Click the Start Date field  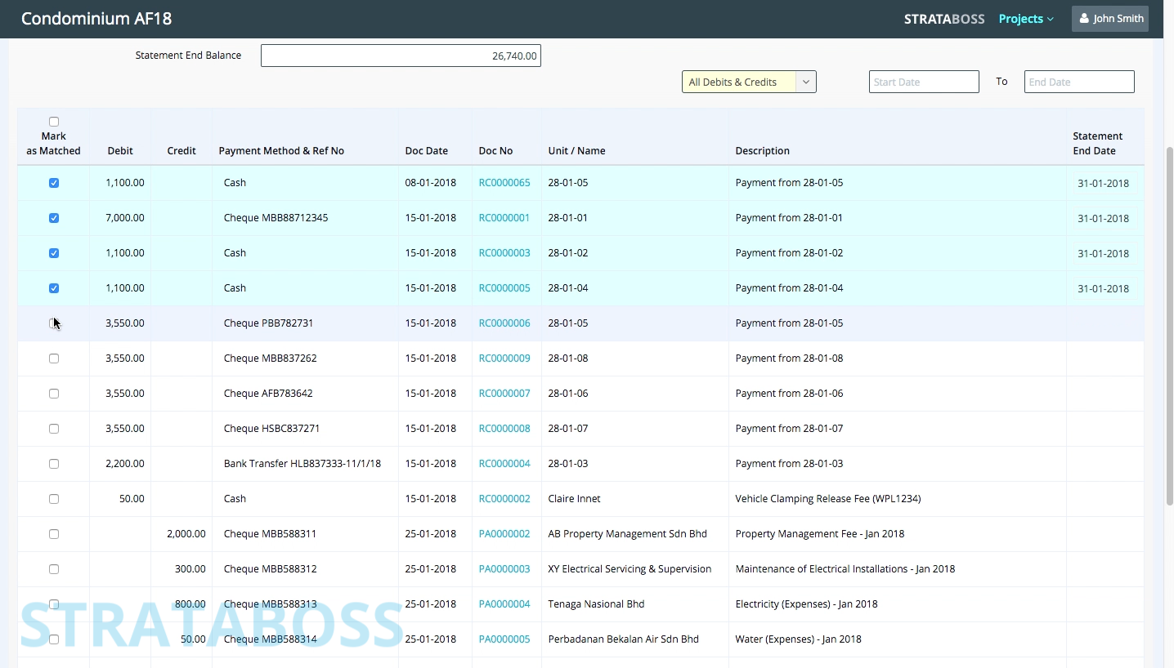pyautogui.click(x=924, y=82)
